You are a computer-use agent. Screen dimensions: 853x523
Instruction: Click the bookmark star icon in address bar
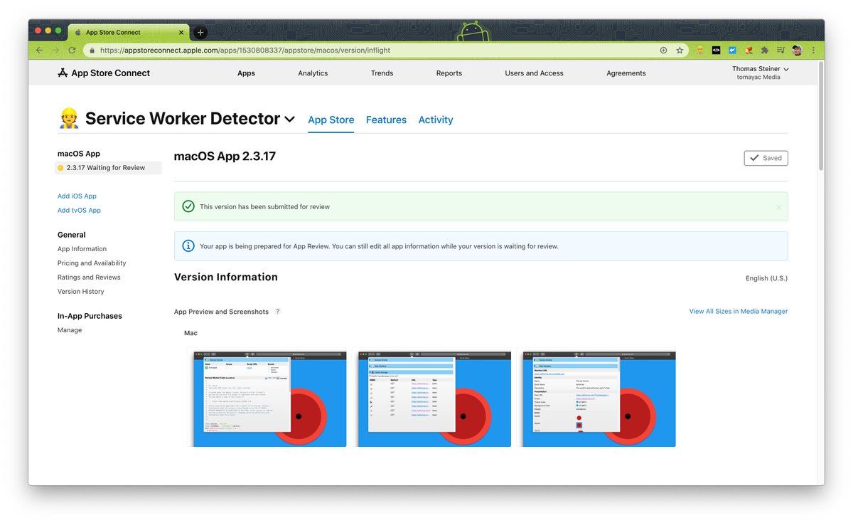click(x=680, y=51)
